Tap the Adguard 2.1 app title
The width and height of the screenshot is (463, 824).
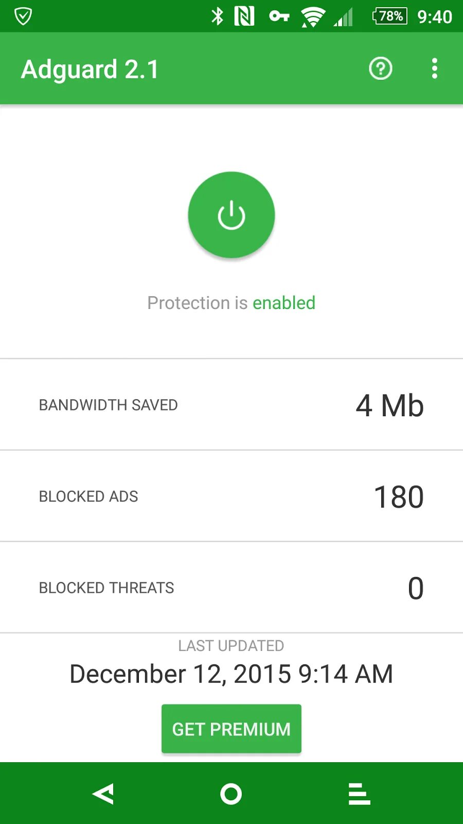pyautogui.click(x=90, y=70)
